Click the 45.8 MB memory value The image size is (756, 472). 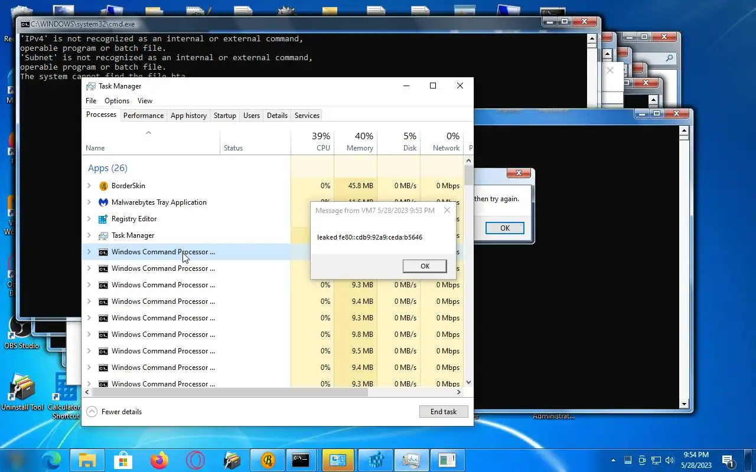pyautogui.click(x=360, y=186)
